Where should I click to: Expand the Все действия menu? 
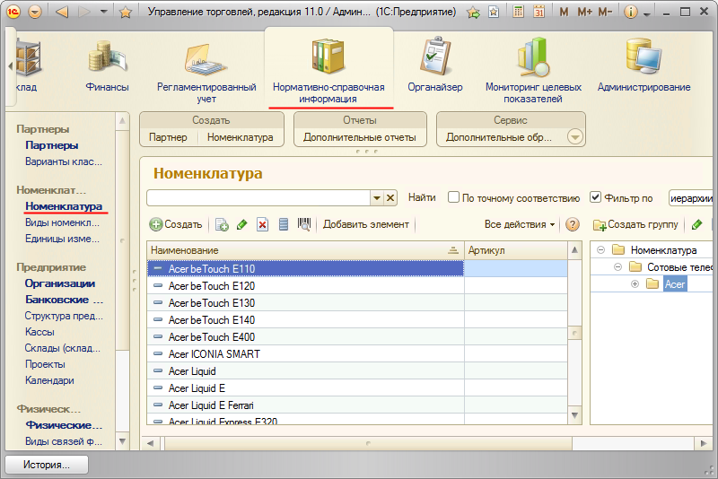tap(520, 224)
